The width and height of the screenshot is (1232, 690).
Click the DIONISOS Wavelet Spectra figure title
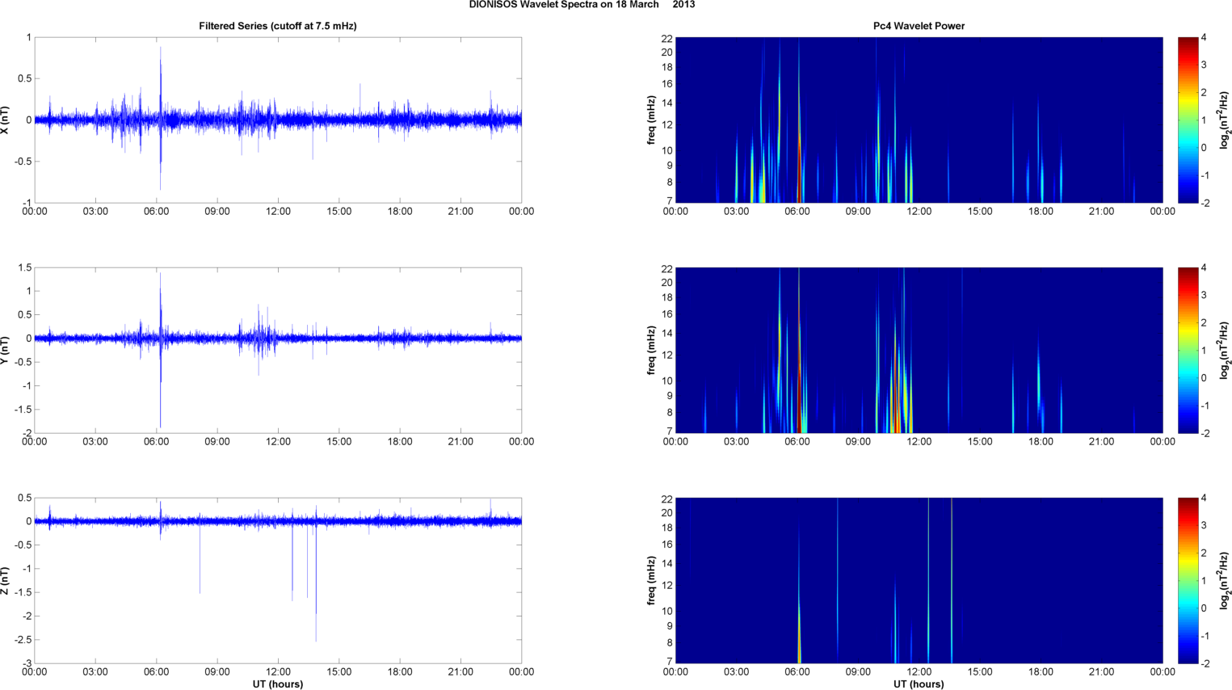pos(582,5)
